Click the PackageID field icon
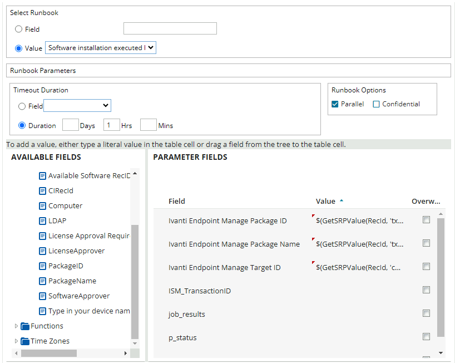The image size is (455, 363). [x=42, y=266]
